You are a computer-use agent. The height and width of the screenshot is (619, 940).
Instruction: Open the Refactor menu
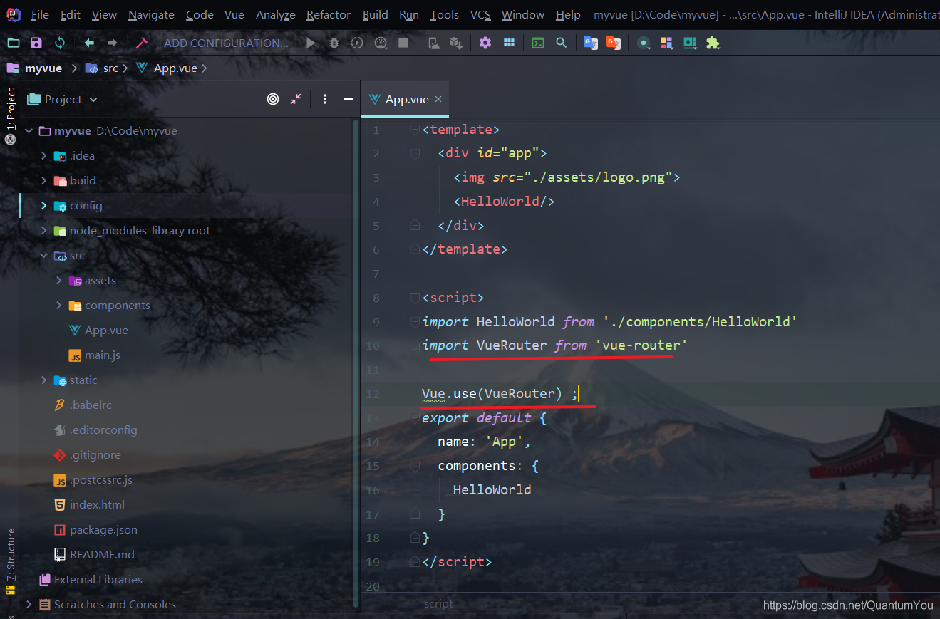coord(329,14)
